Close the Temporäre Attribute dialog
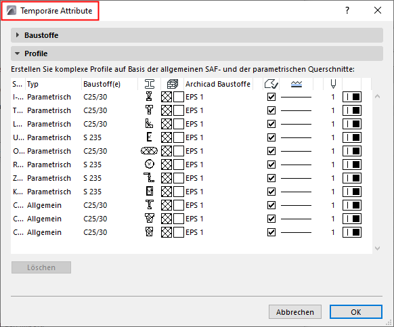This screenshot has height=327, width=394. coord(378,10)
